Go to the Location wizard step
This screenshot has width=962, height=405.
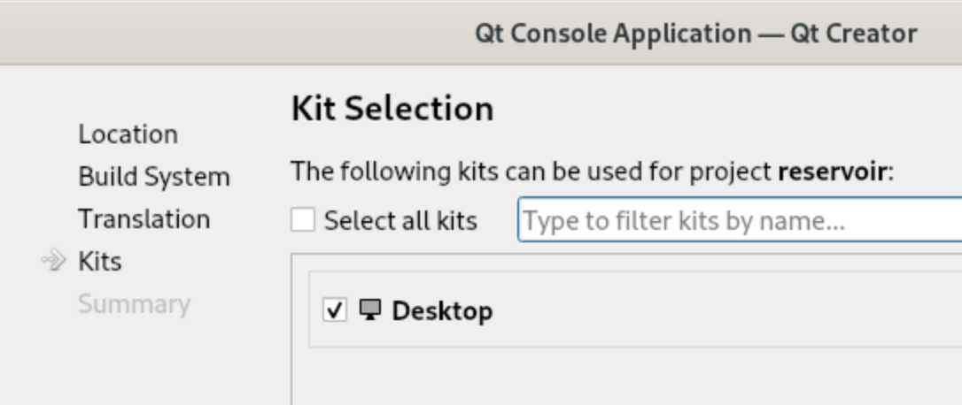(128, 134)
